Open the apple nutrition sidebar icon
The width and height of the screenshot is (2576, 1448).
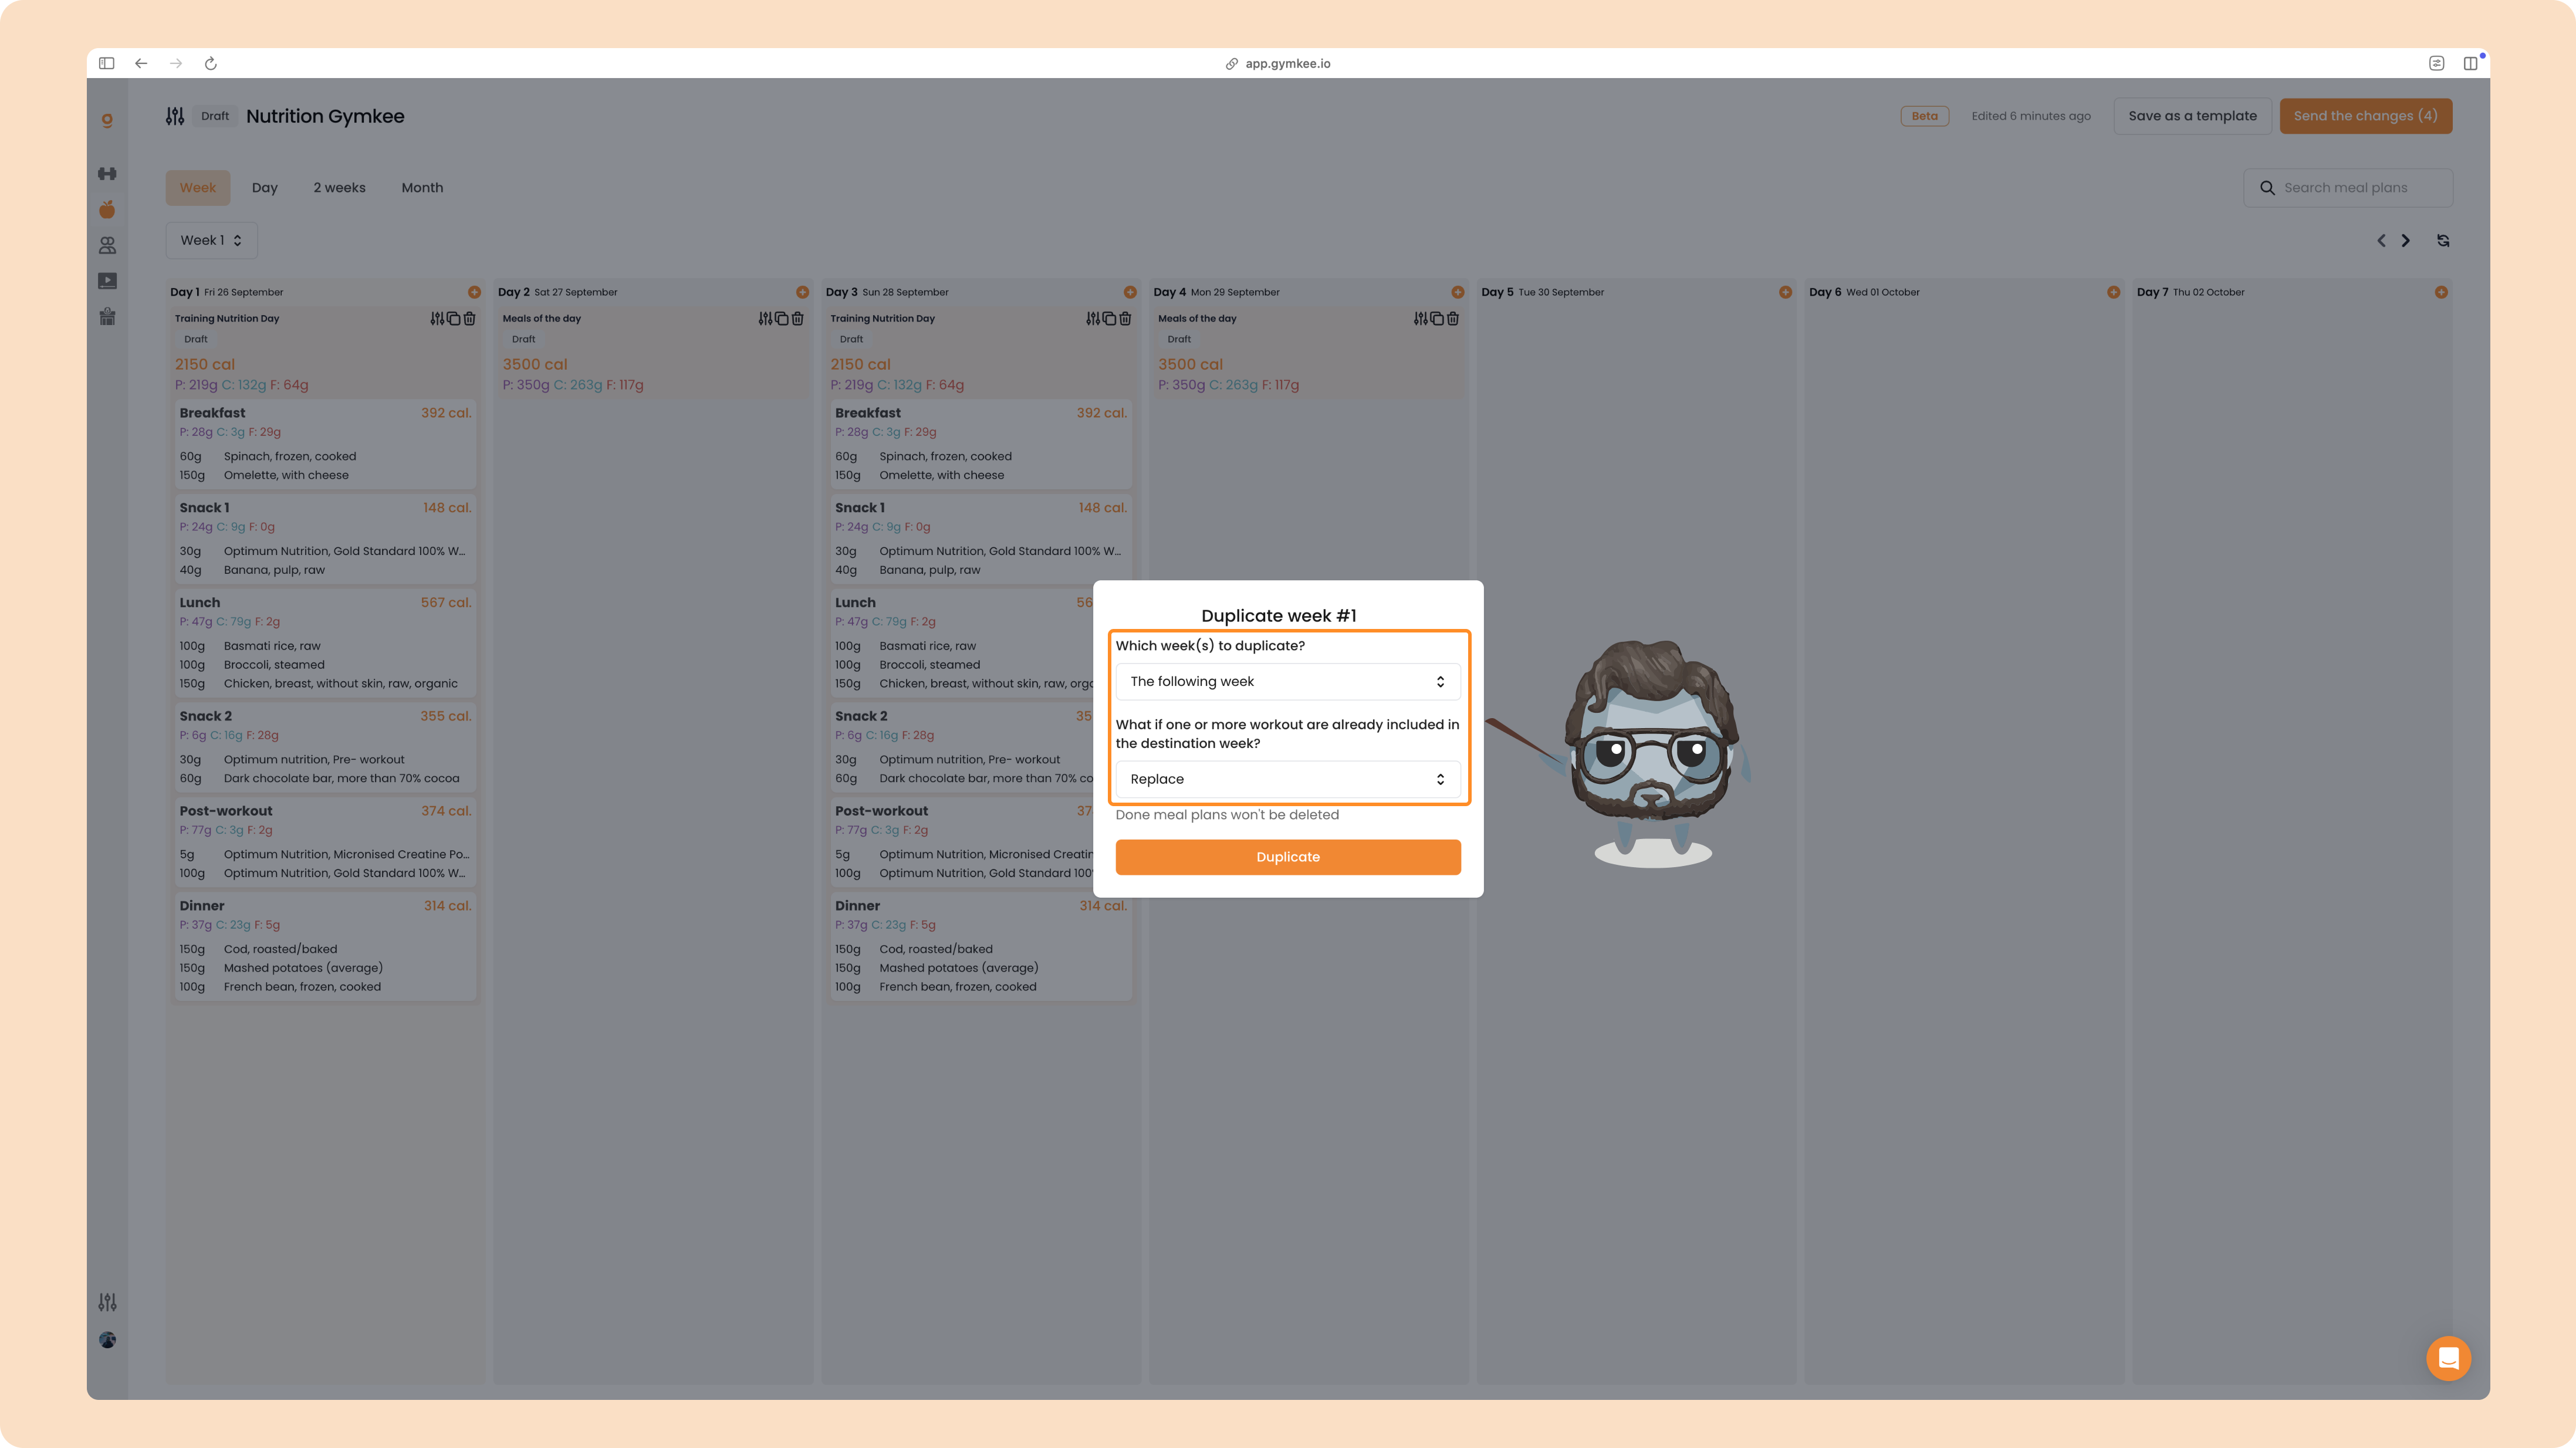(x=107, y=209)
